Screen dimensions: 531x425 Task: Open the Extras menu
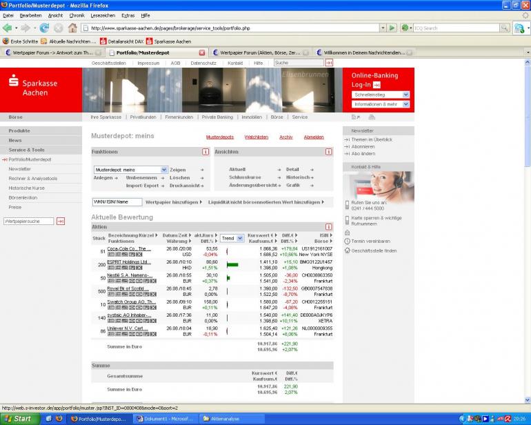click(128, 16)
